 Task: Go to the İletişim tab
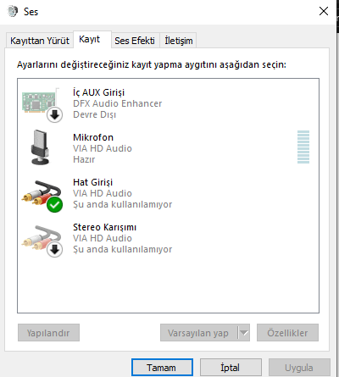(179, 41)
